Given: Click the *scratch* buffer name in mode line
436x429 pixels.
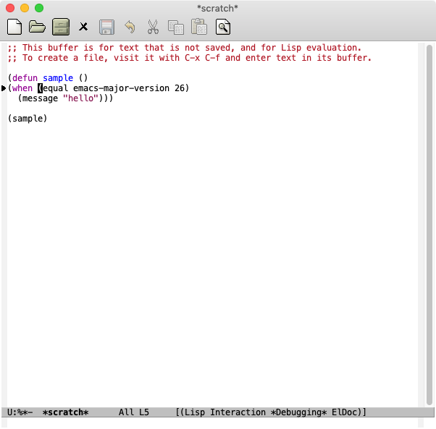Looking at the screenshot, I should coord(65,412).
